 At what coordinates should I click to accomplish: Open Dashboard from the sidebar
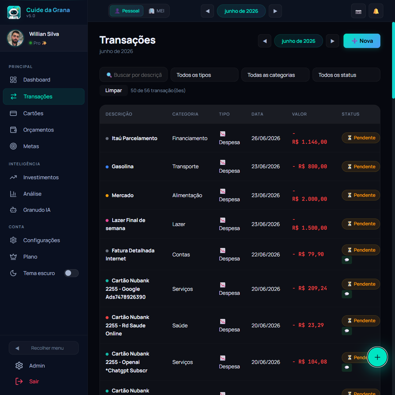[44, 80]
